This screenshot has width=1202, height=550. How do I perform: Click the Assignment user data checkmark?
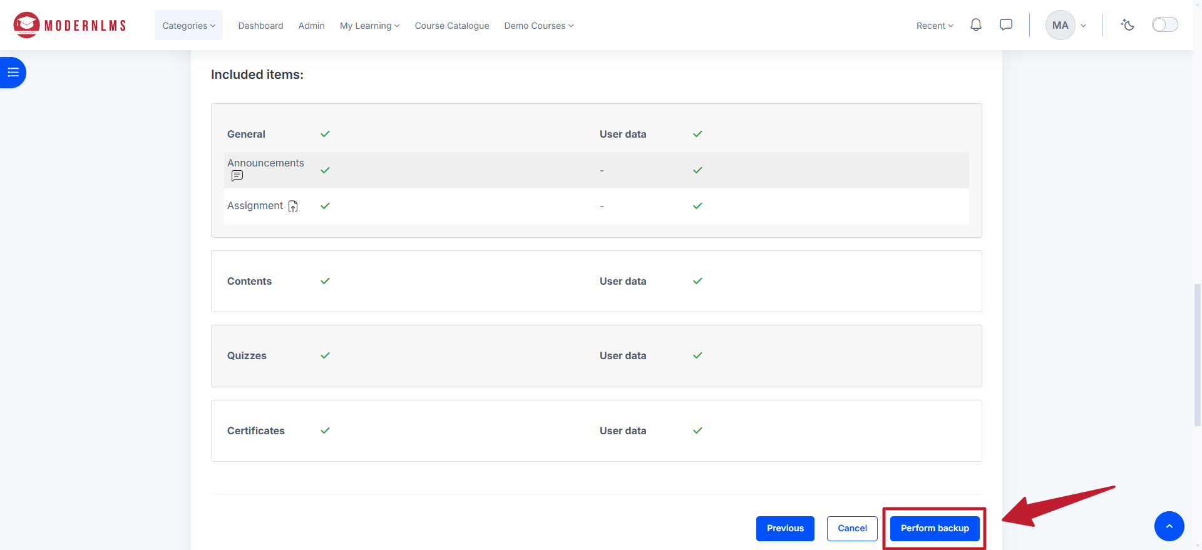tap(697, 206)
